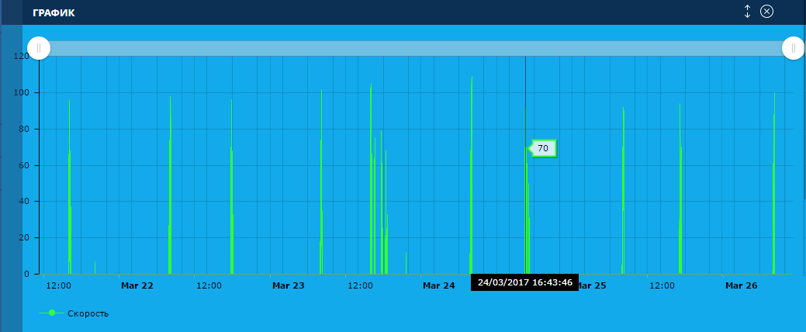The width and height of the screenshot is (806, 332).
Task: Click the Mar 26 axis label
Action: click(x=740, y=285)
